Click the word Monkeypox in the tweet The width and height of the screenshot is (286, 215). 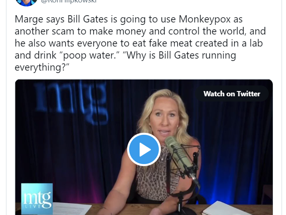pos(205,19)
